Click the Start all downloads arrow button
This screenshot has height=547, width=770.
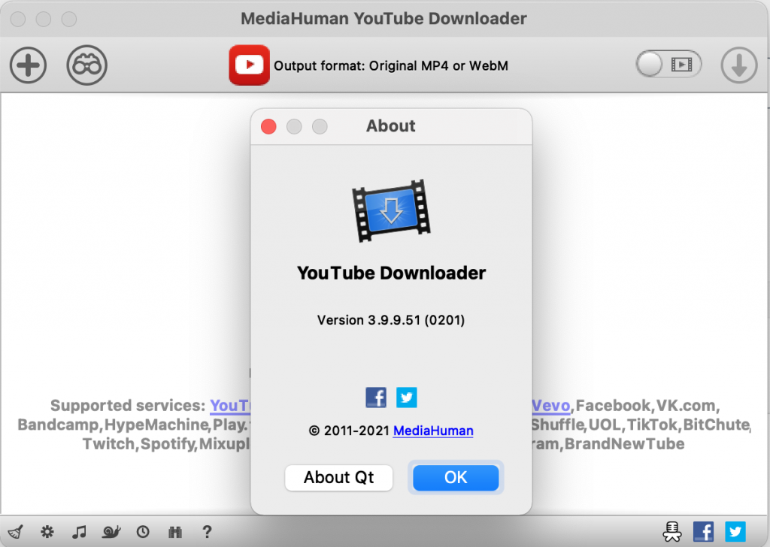[x=739, y=65]
